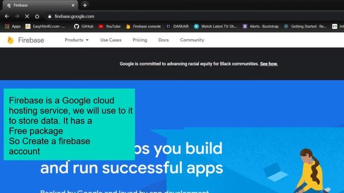Image resolution: width=344 pixels, height=193 pixels.
Task: Open the Getting Started - Re... bookmark
Action: [305, 26]
